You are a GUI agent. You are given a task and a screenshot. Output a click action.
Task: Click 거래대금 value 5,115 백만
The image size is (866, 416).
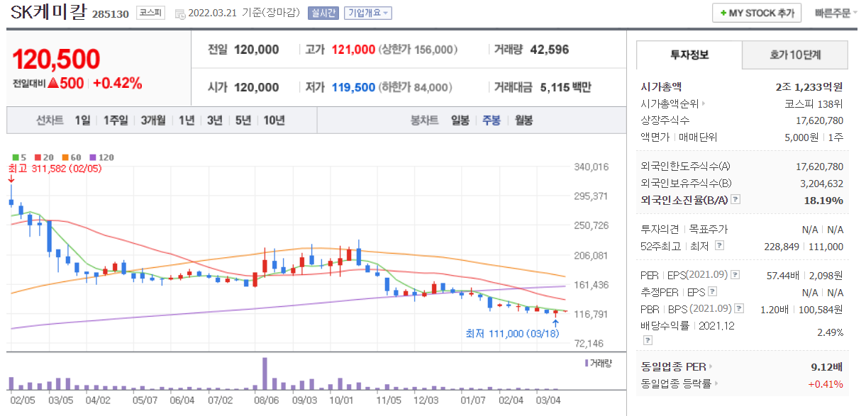565,87
